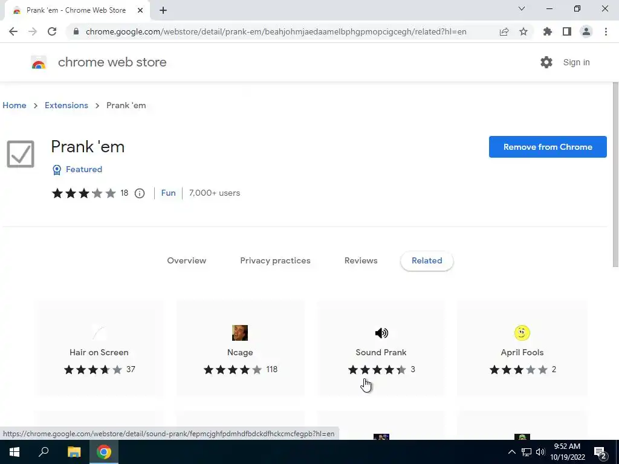This screenshot has width=619, height=464.
Task: Go back using the browser back arrow
Action: coord(13,31)
